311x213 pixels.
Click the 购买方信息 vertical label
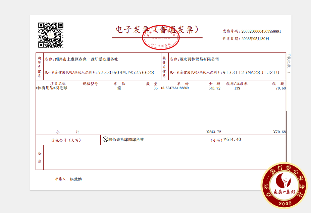(x=40, y=67)
